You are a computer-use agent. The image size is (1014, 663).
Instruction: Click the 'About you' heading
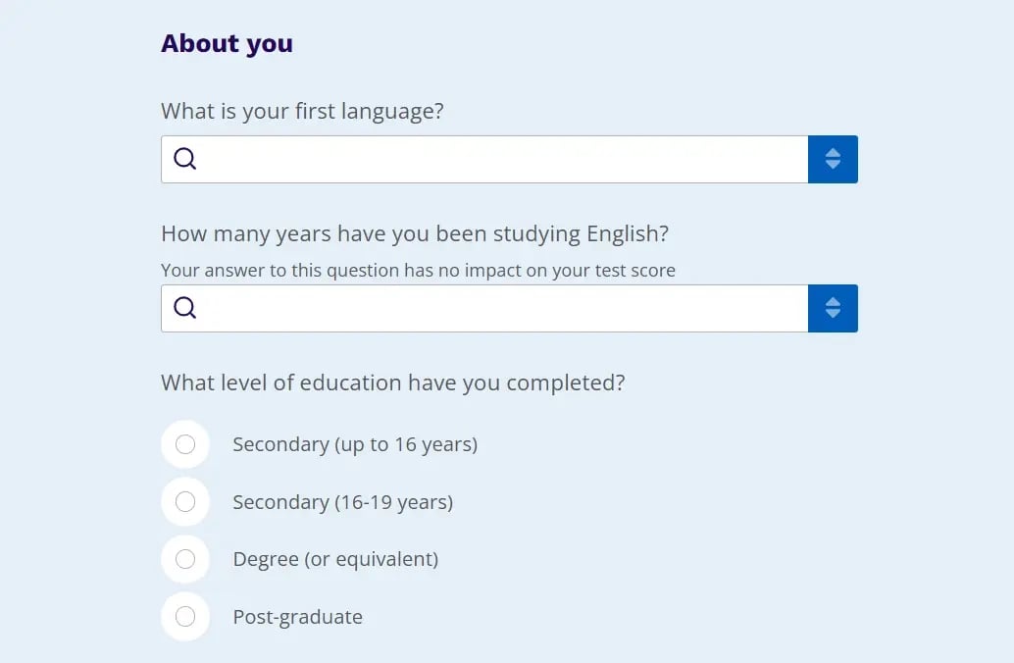pos(227,44)
